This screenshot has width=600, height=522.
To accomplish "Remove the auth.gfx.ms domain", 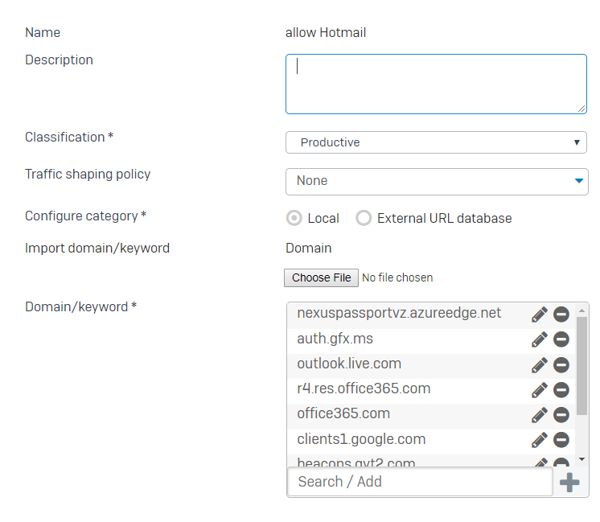I will pyautogui.click(x=561, y=339).
